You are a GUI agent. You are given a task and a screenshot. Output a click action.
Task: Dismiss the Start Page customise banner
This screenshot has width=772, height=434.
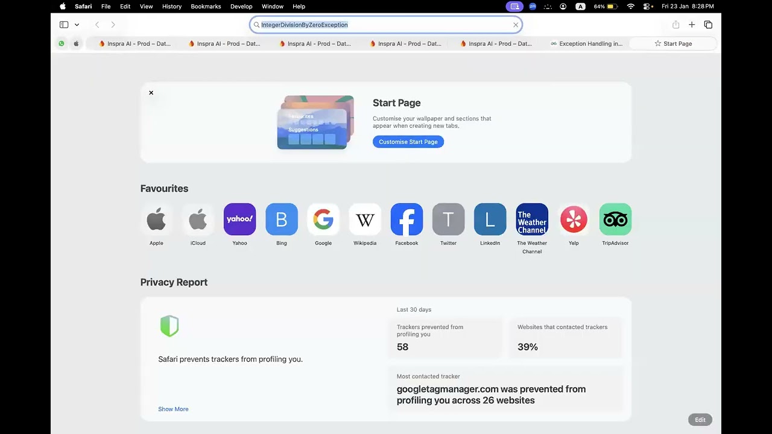click(x=151, y=93)
